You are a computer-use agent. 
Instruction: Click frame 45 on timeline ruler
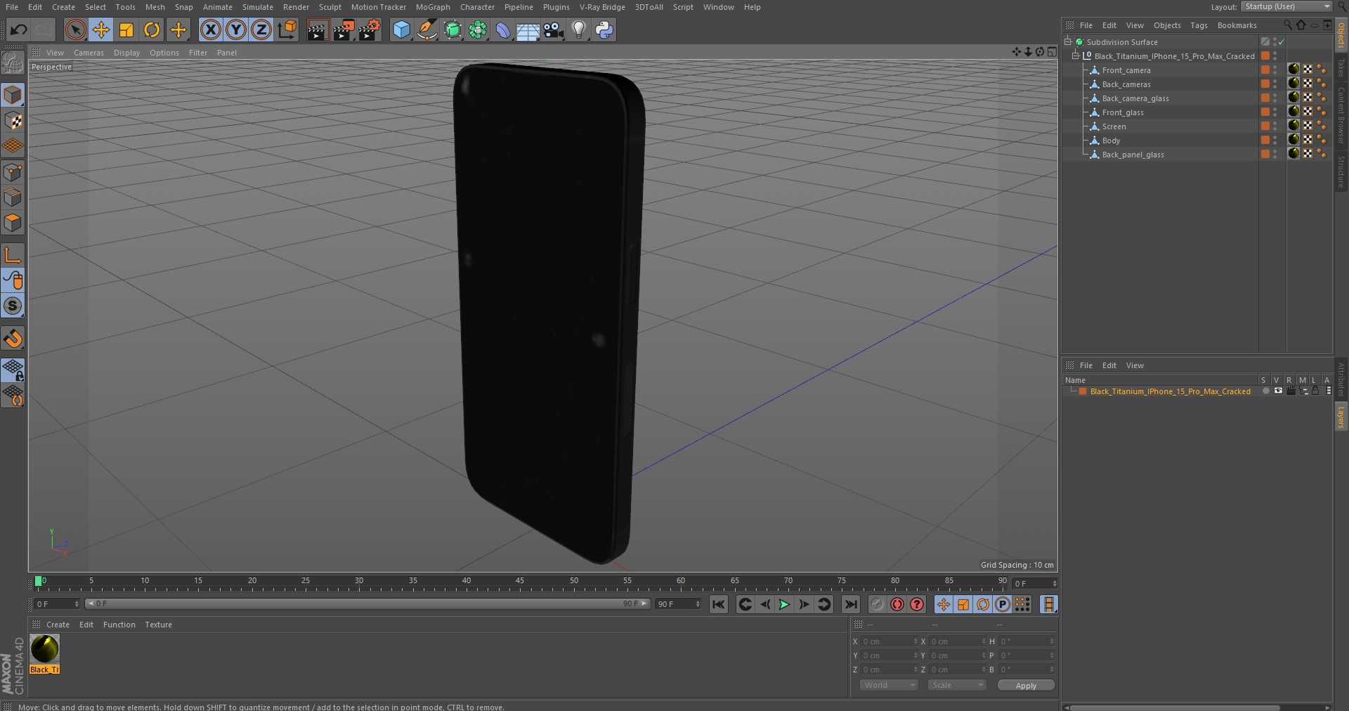pyautogui.click(x=520, y=582)
